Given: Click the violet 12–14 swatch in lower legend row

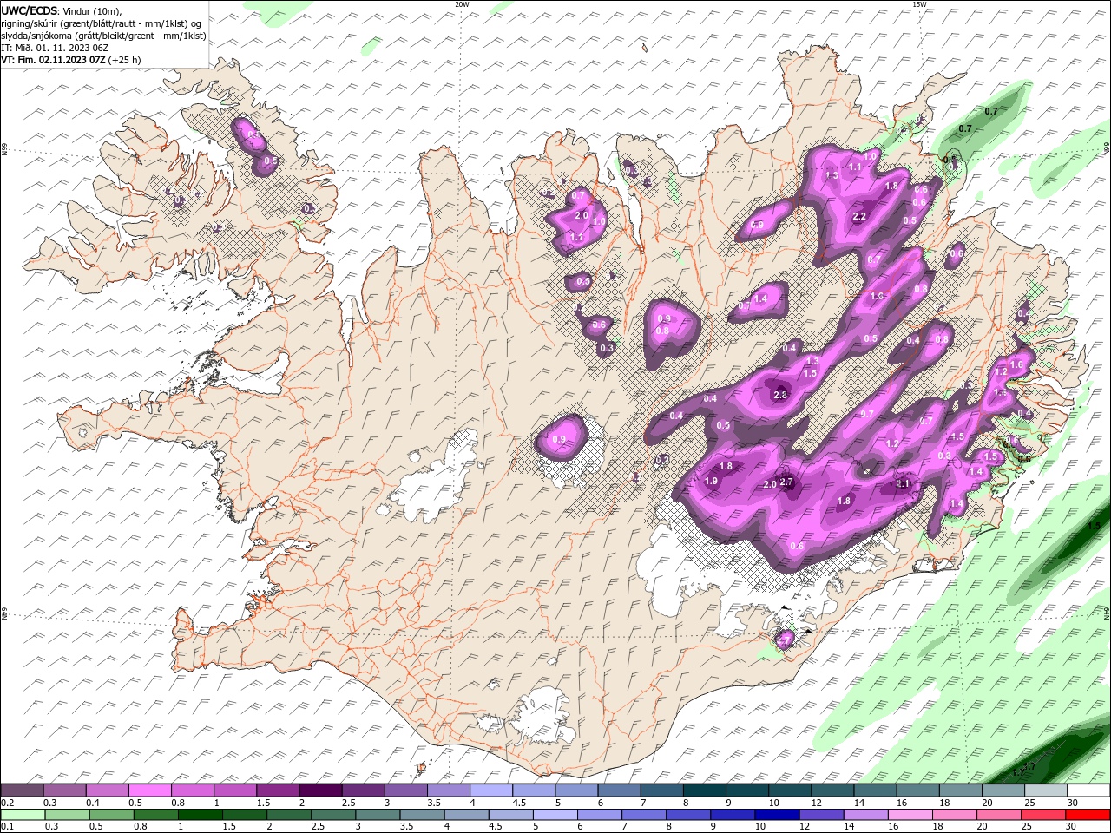Looking at the screenshot, I should pyautogui.click(x=819, y=815).
